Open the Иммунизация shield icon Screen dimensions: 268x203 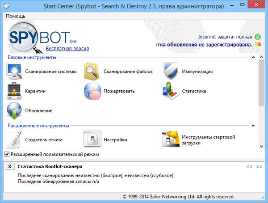[x=172, y=71]
